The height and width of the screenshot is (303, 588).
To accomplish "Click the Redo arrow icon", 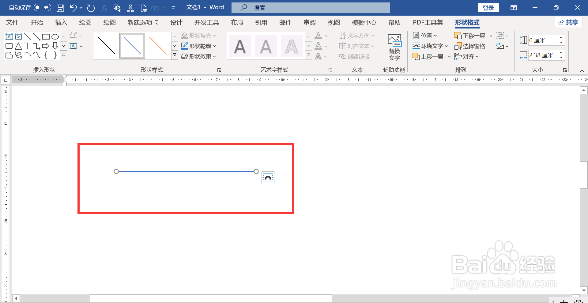I will pos(91,8).
